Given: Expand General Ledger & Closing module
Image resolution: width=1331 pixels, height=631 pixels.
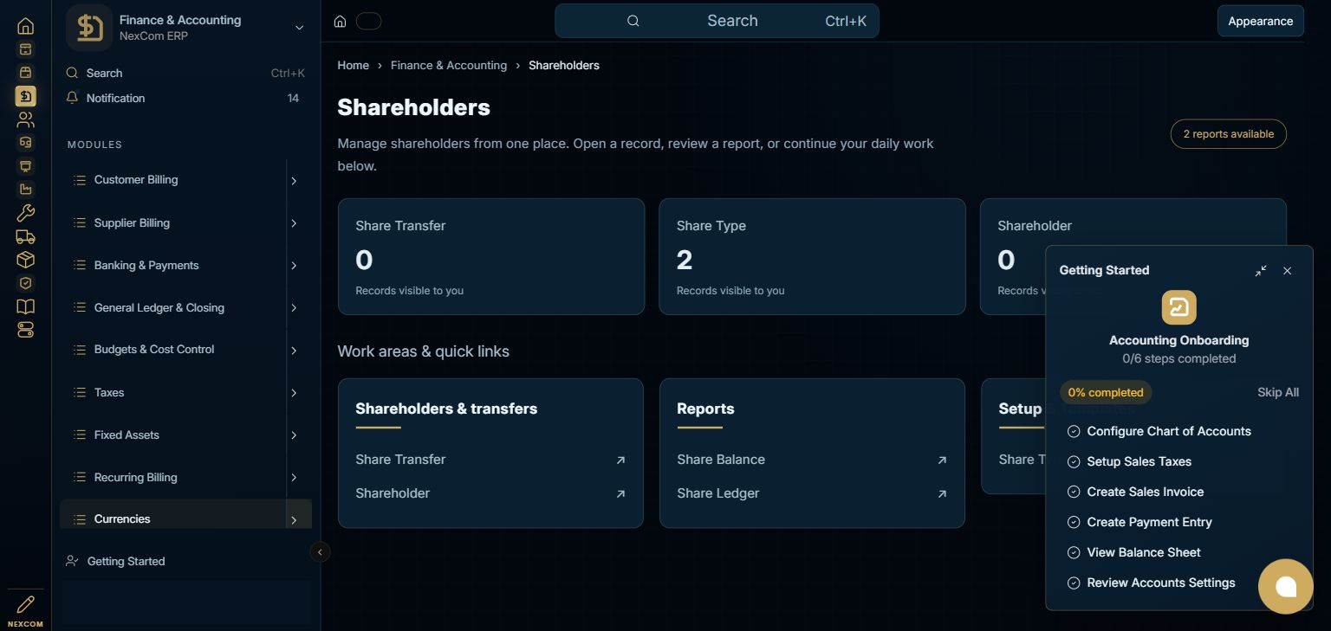Looking at the screenshot, I should (x=294, y=308).
